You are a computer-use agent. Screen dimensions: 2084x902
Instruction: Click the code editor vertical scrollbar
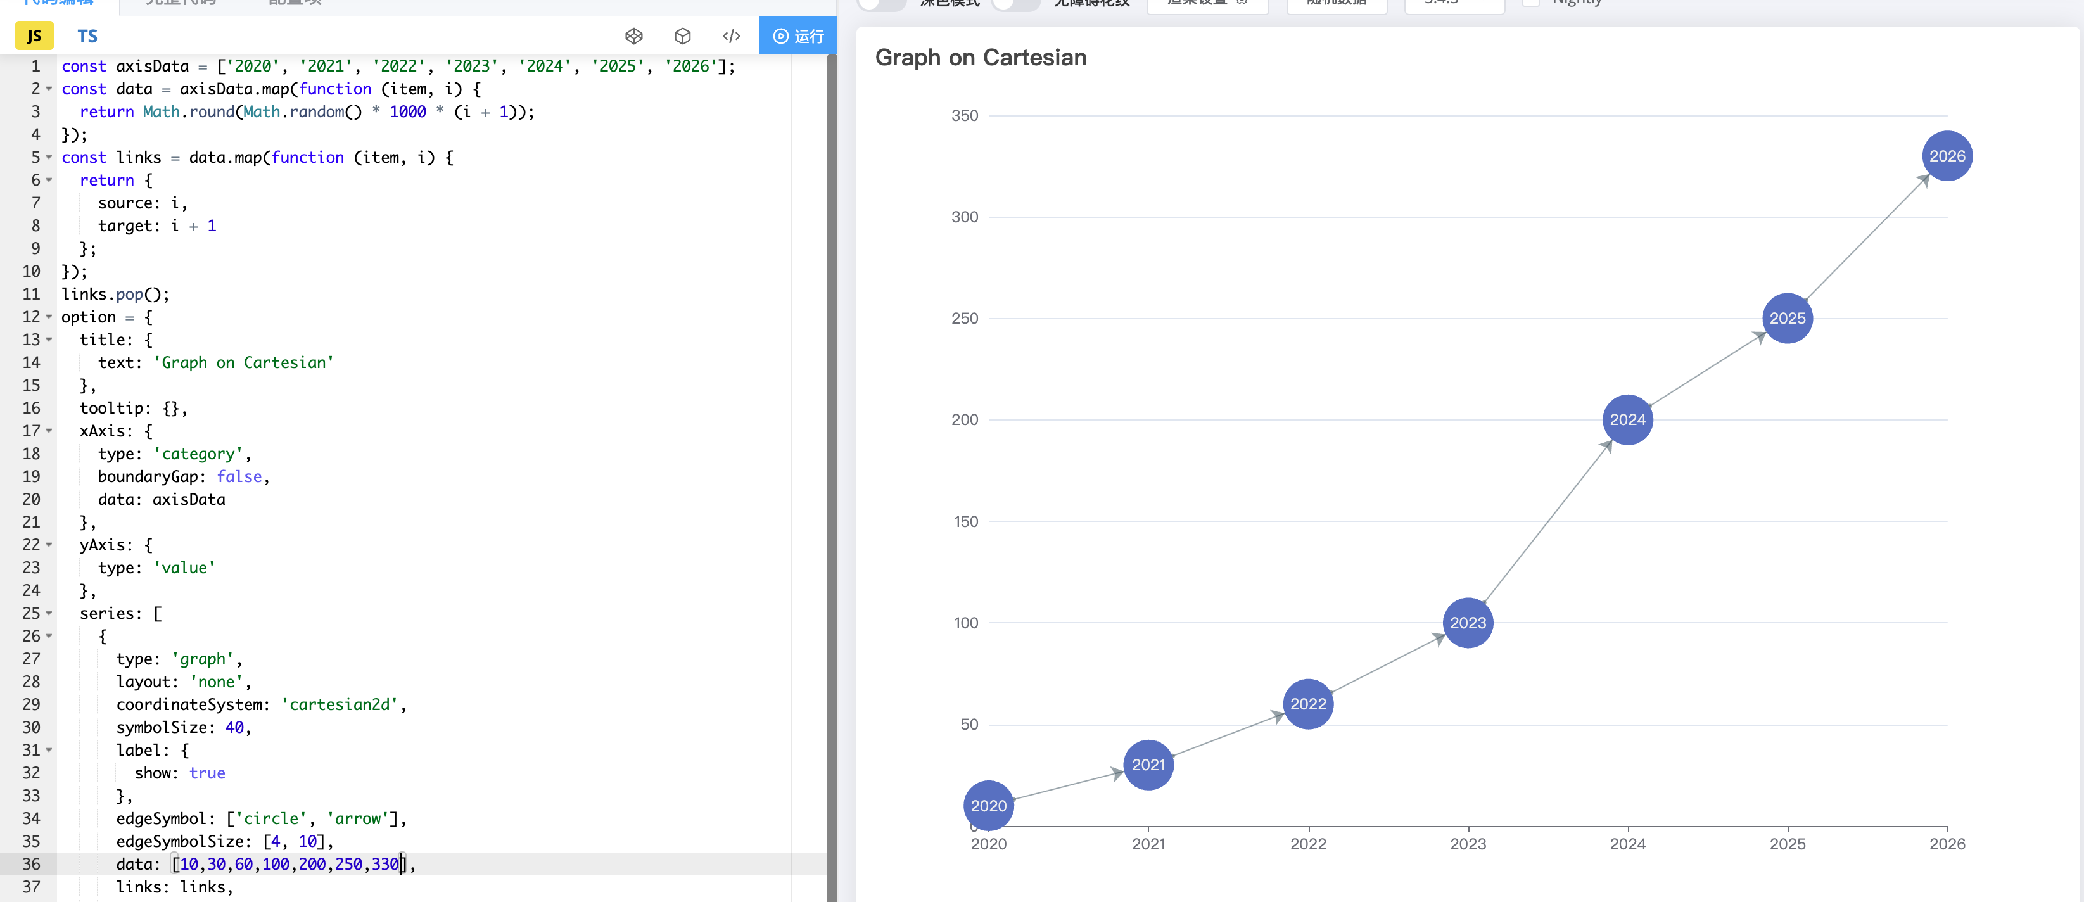click(832, 478)
